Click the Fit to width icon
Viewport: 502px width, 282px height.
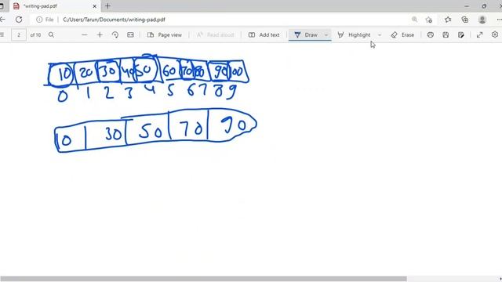point(130,34)
